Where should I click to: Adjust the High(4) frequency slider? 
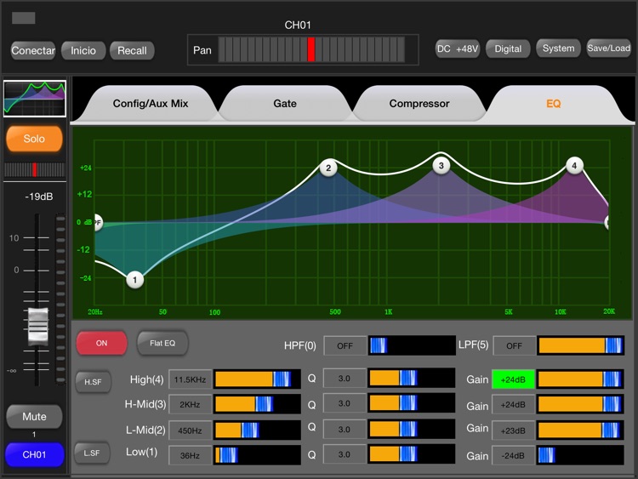pyautogui.click(x=257, y=379)
